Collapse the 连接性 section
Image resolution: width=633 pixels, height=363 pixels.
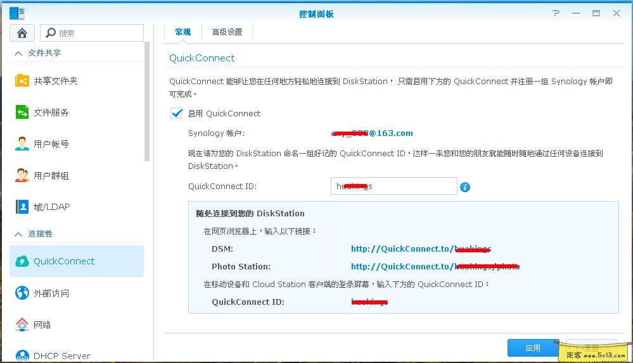[18, 234]
